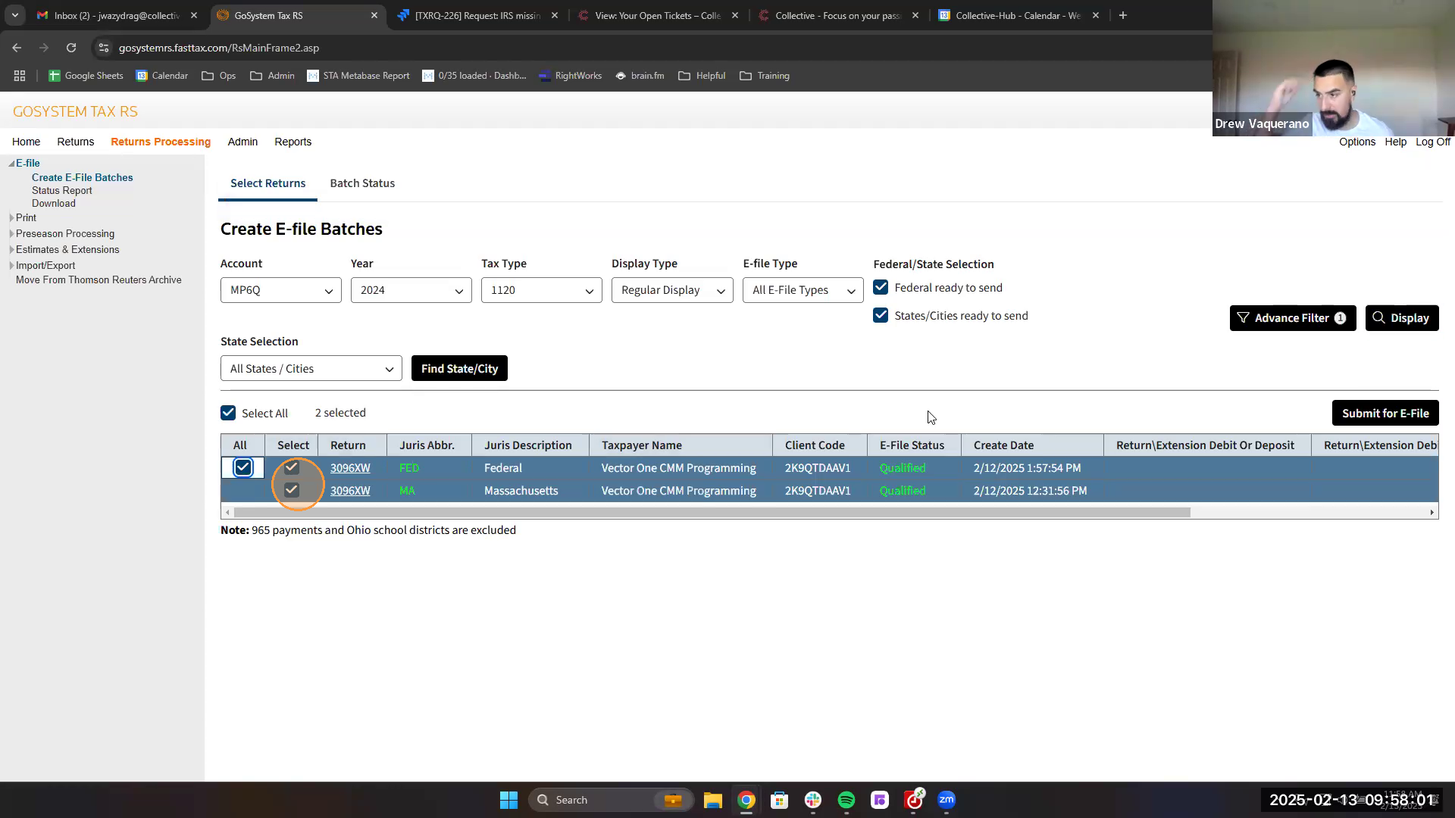Open File Explorer in the taskbar
This screenshot has height=818, width=1455.
(x=712, y=800)
